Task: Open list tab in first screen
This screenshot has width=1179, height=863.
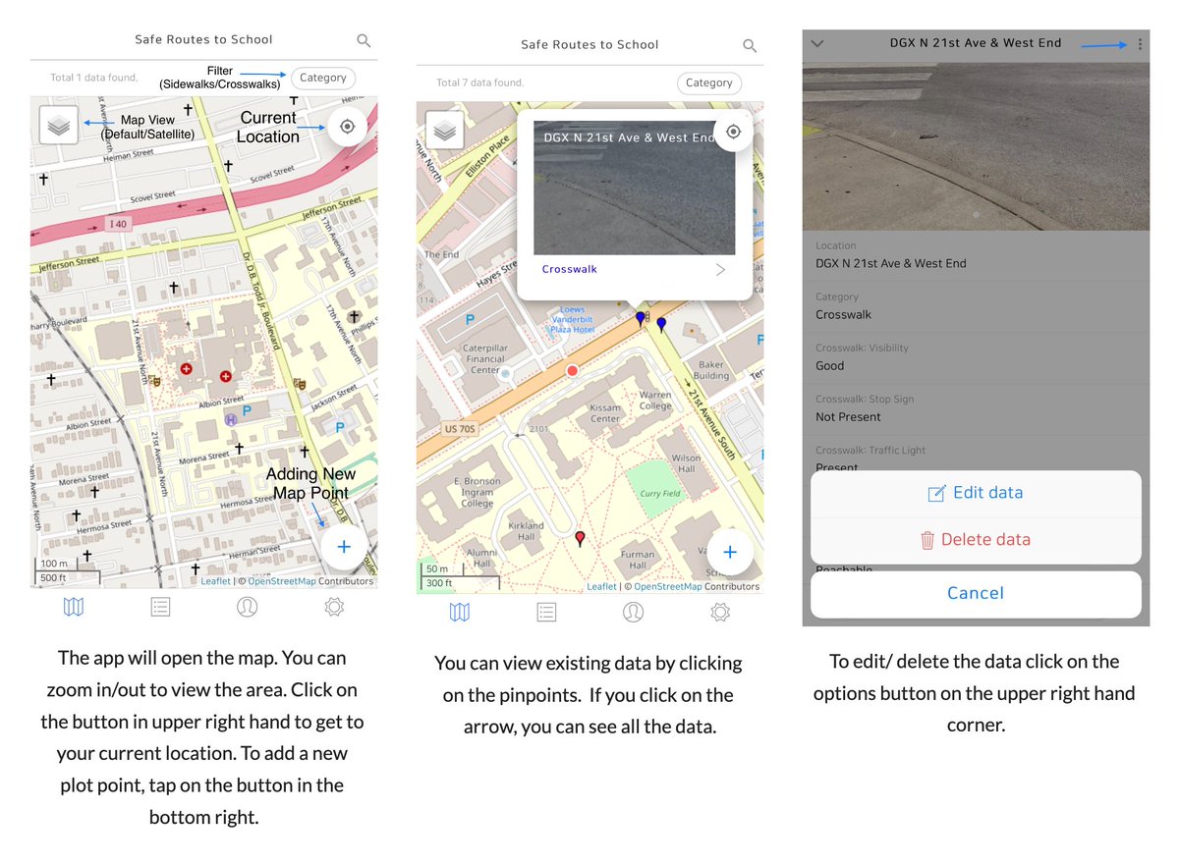Action: (x=160, y=607)
